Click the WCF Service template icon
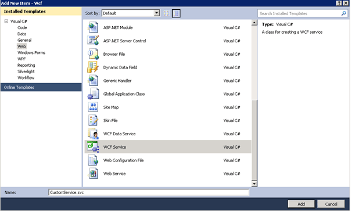 tap(93, 147)
